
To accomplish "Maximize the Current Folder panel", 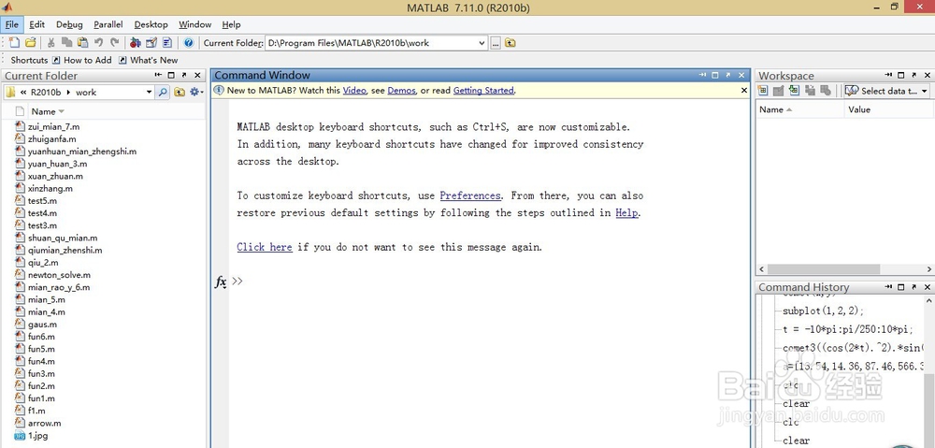I will click(171, 75).
